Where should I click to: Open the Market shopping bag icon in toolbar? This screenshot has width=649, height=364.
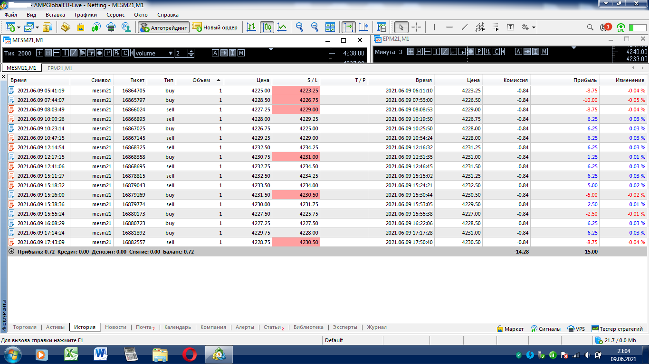click(x=81, y=27)
